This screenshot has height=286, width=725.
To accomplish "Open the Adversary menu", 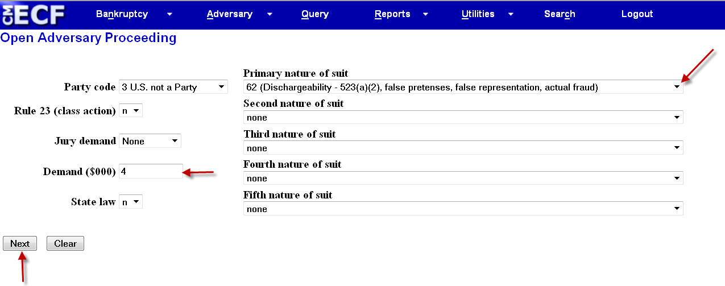I will (x=230, y=14).
